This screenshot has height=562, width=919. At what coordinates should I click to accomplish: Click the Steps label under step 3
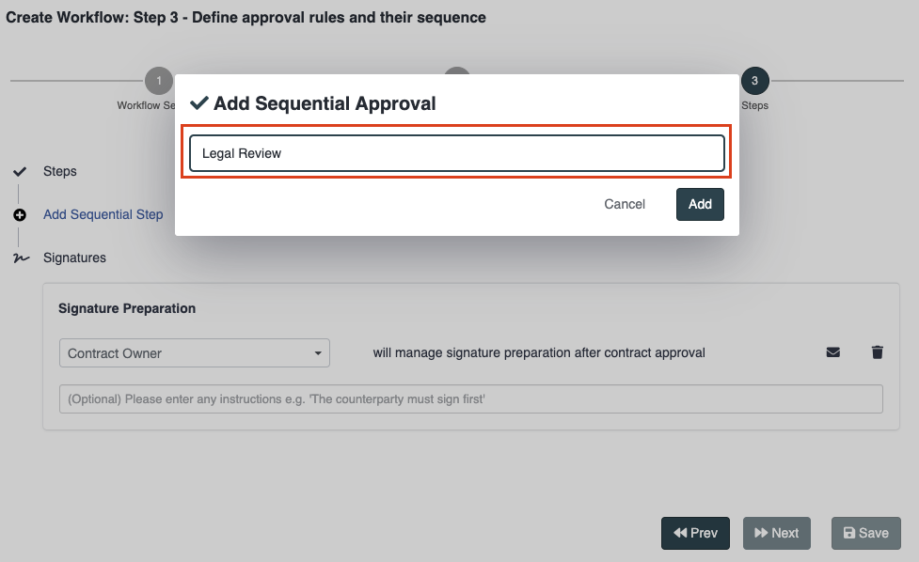(x=754, y=105)
